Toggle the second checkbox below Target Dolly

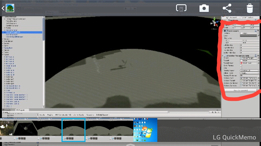coord(241,68)
